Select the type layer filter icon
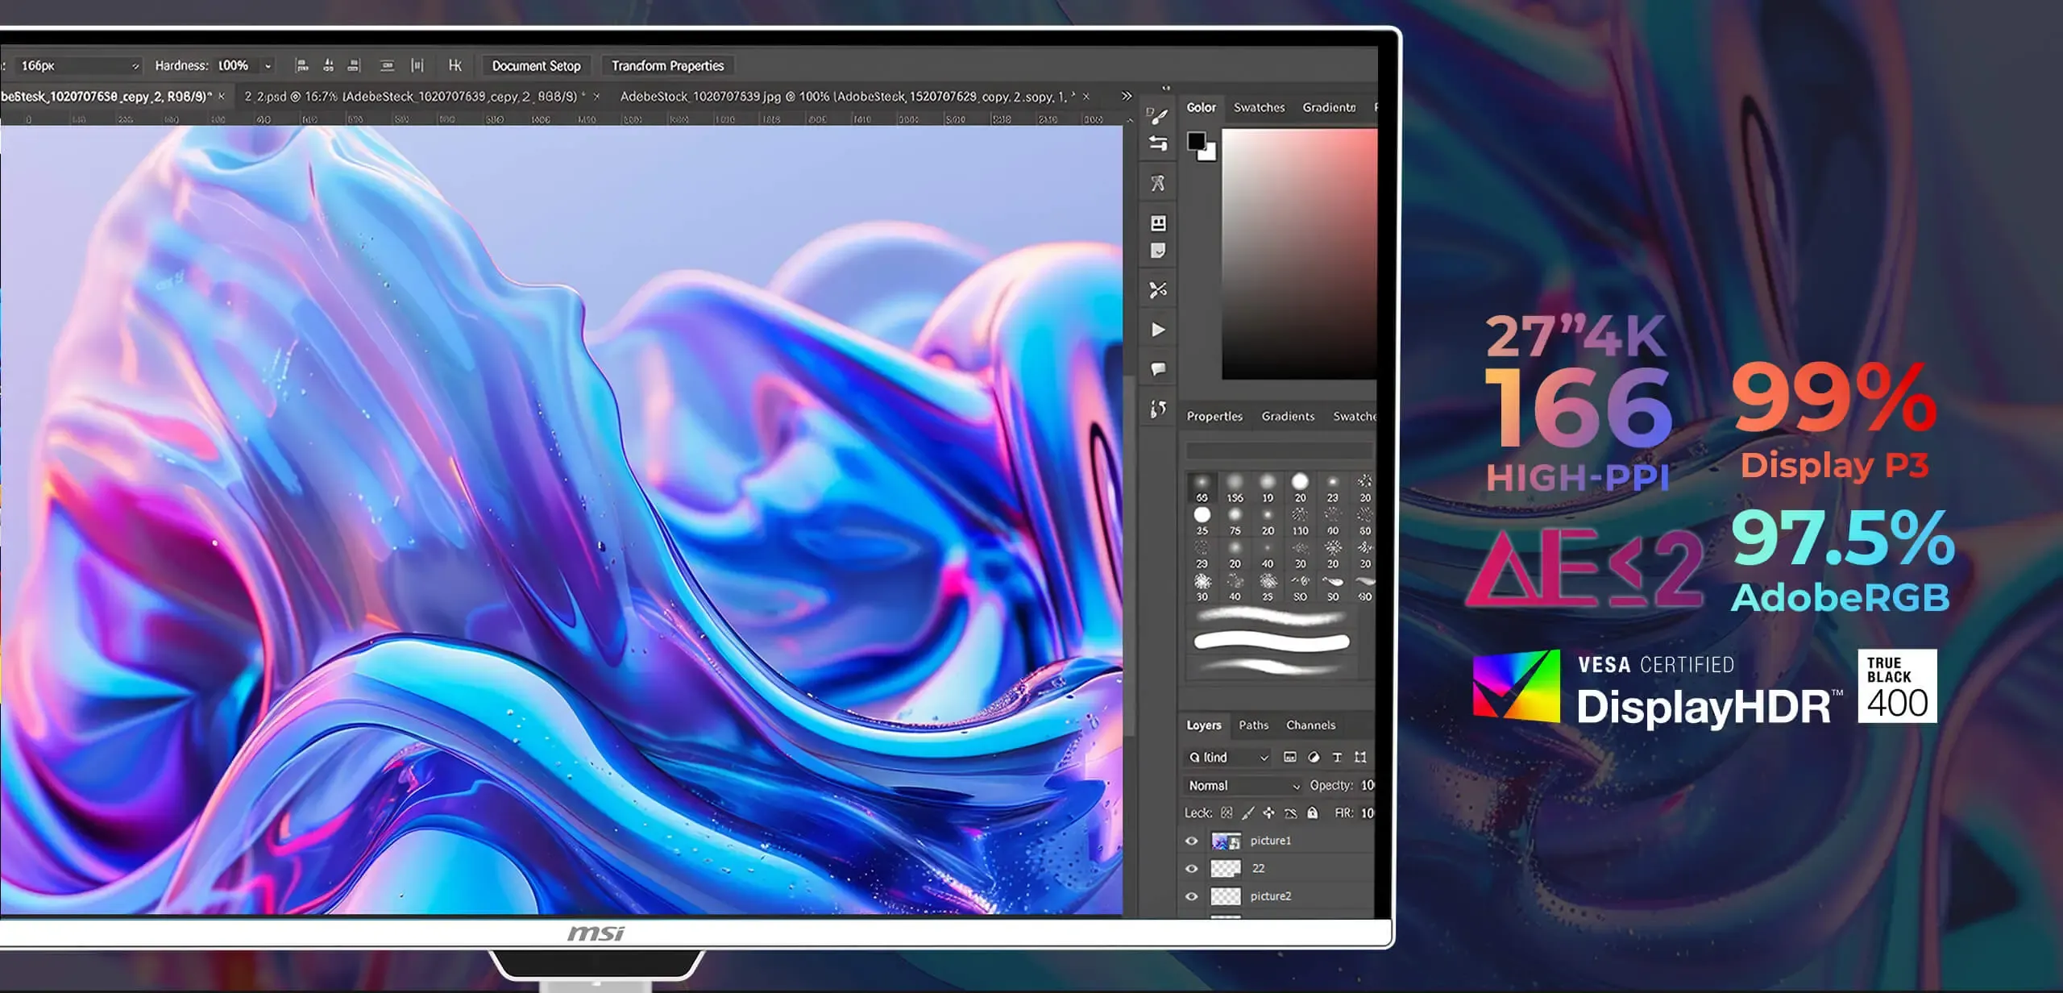This screenshot has width=2063, height=993. click(1337, 757)
